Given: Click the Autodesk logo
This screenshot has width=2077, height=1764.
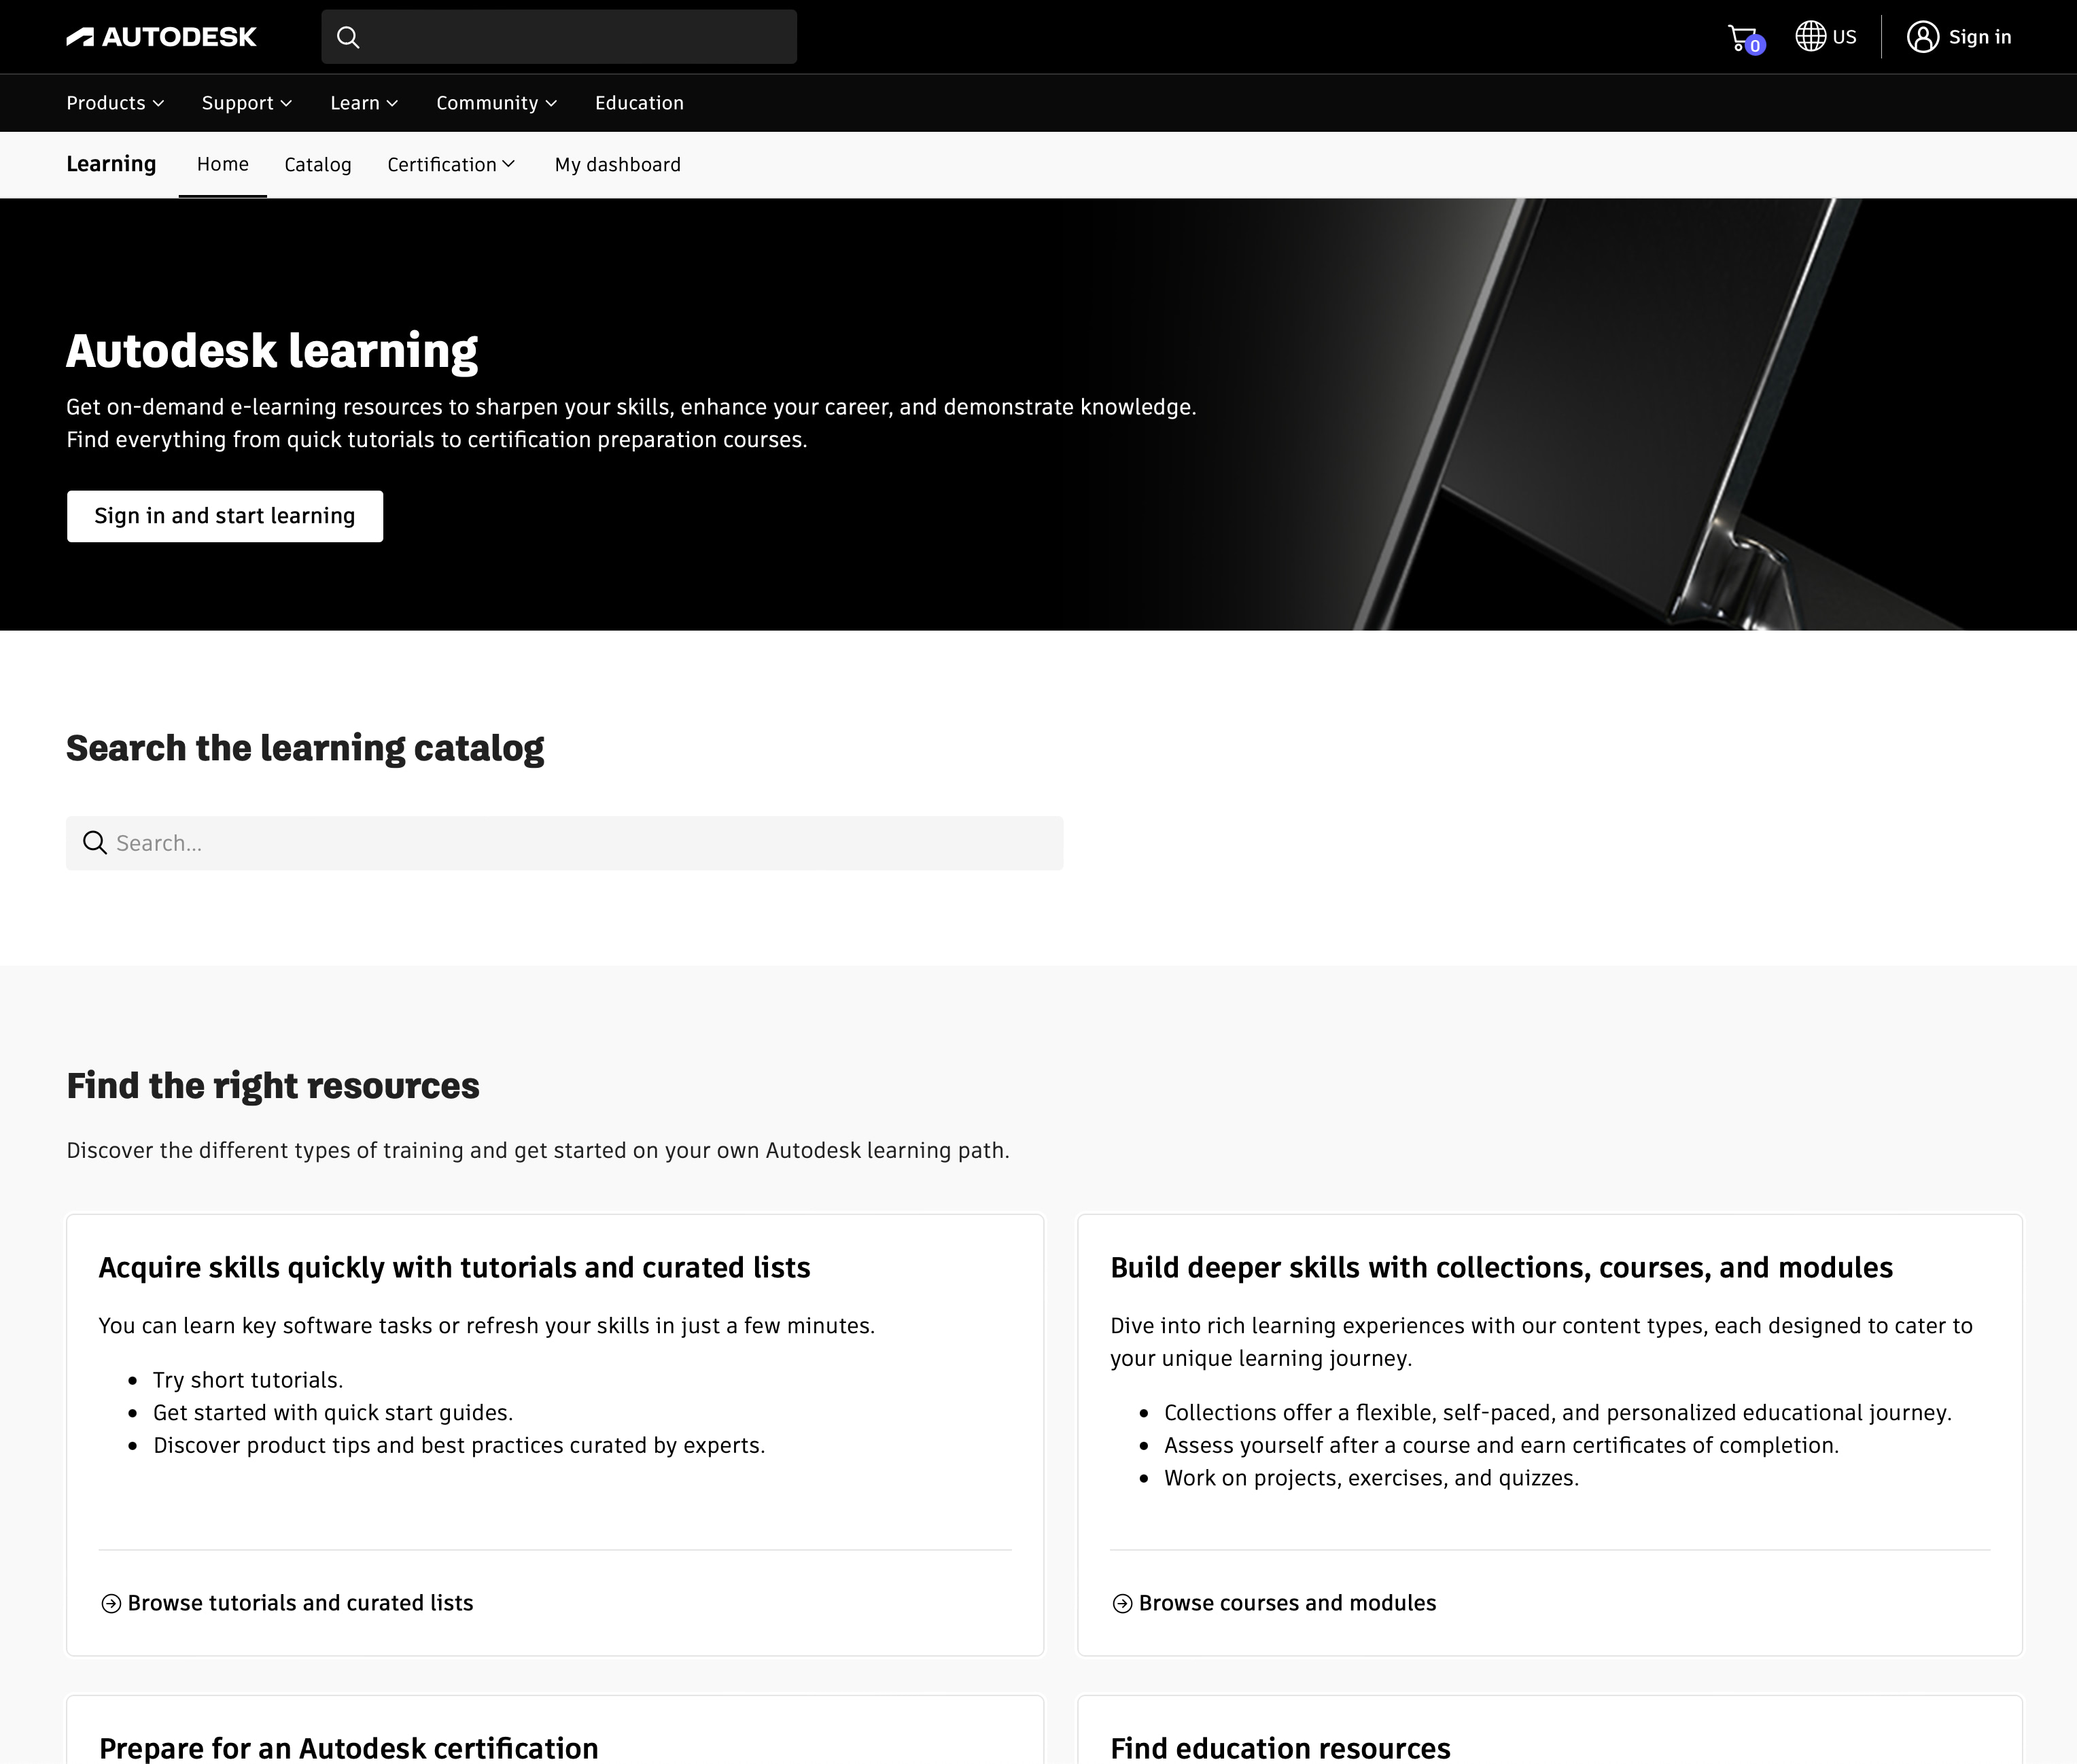Looking at the screenshot, I should pos(161,37).
